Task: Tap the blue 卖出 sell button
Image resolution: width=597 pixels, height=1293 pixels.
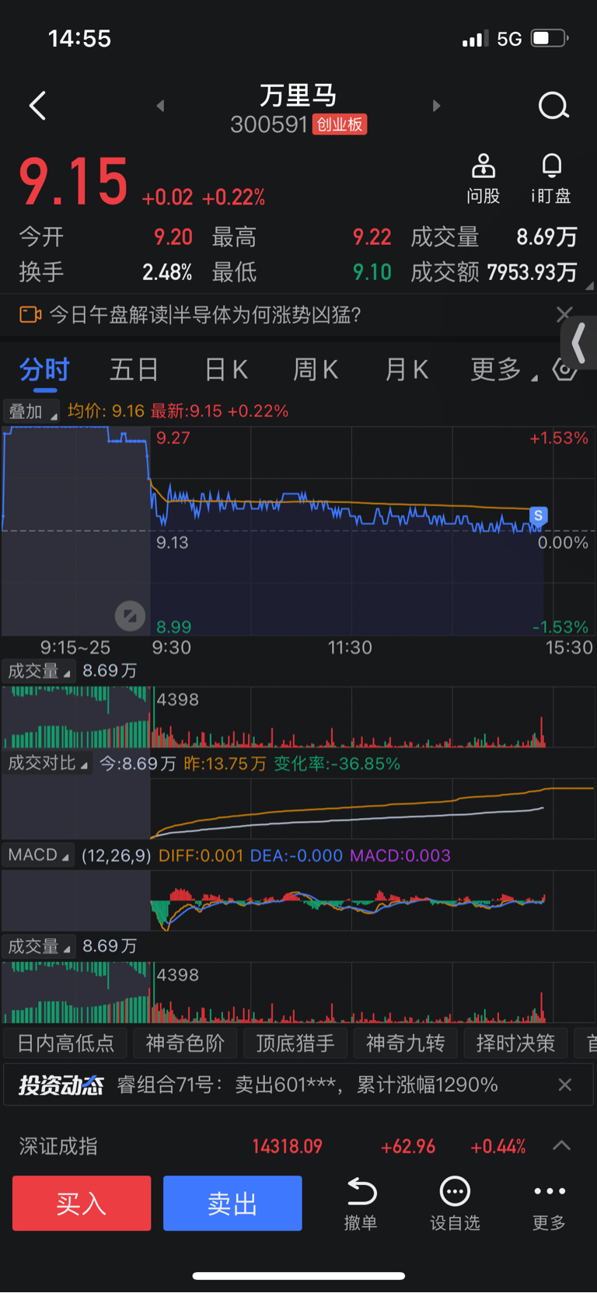Action: point(232,1204)
